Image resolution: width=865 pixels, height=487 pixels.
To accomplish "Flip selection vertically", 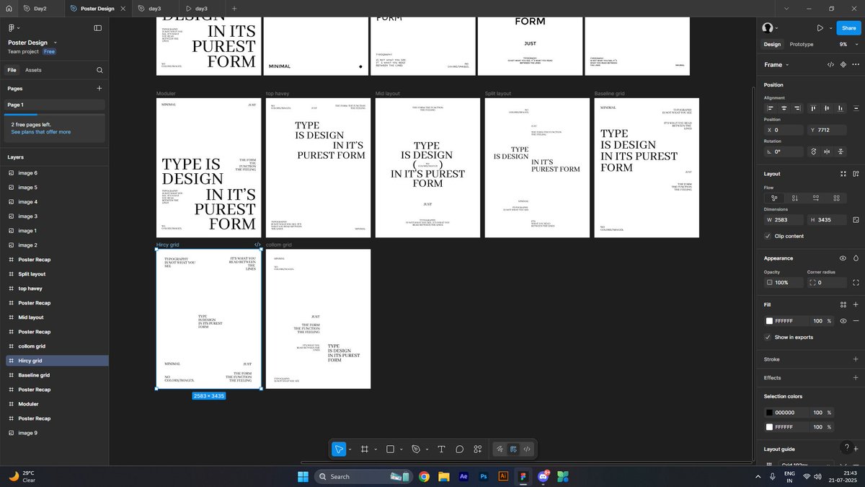I will 840,152.
